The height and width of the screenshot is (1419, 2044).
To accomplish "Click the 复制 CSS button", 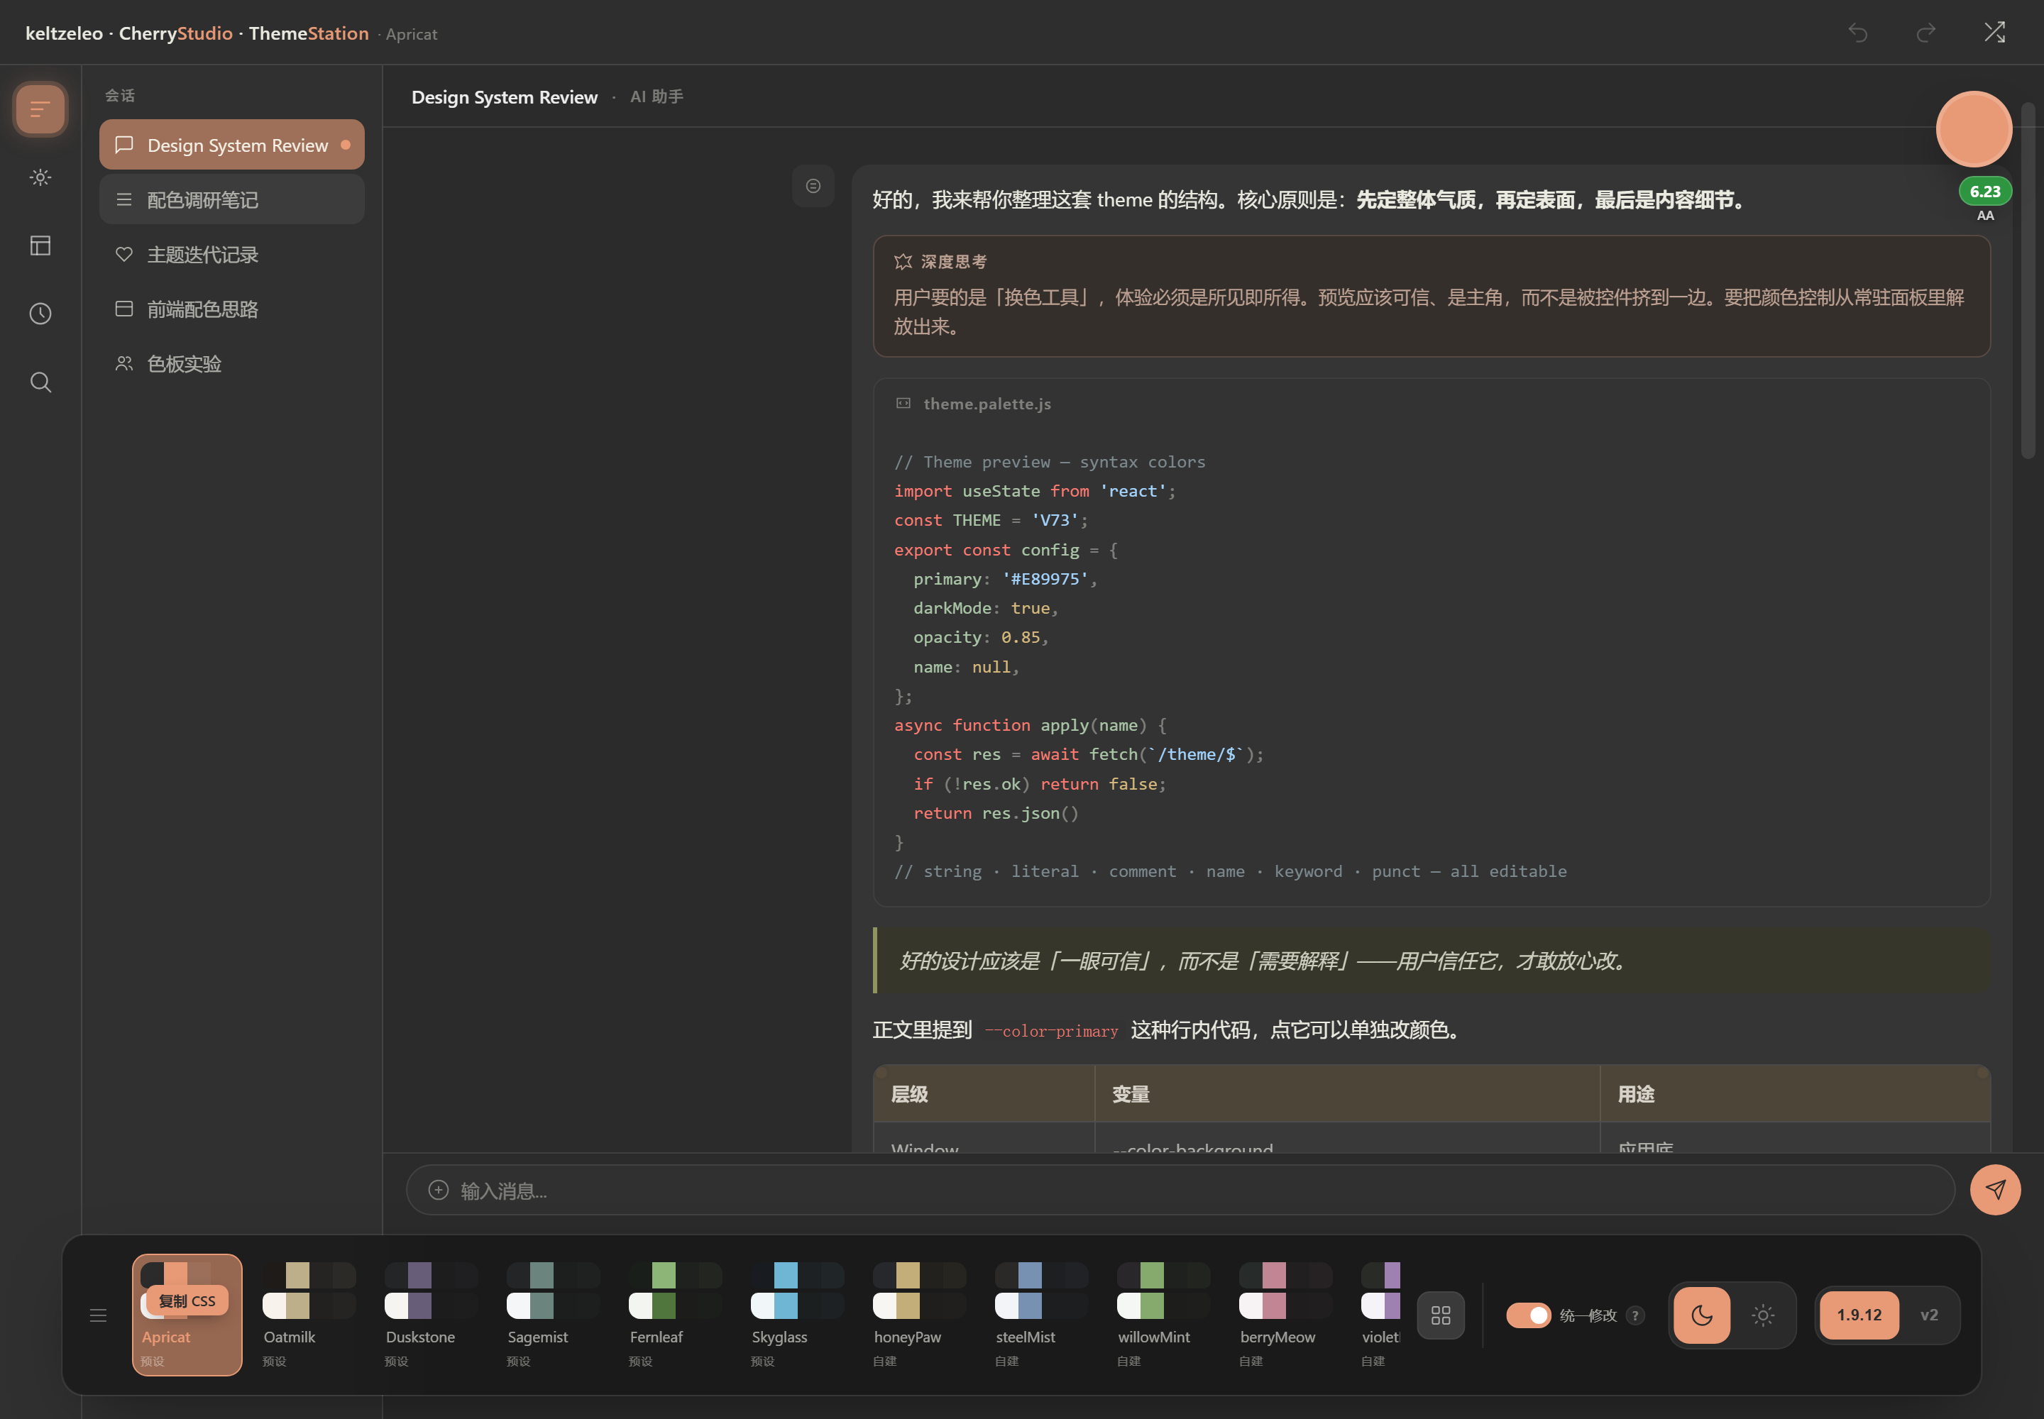I will tap(187, 1301).
